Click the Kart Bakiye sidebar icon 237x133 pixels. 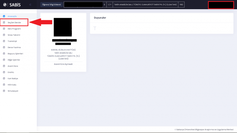4,78
